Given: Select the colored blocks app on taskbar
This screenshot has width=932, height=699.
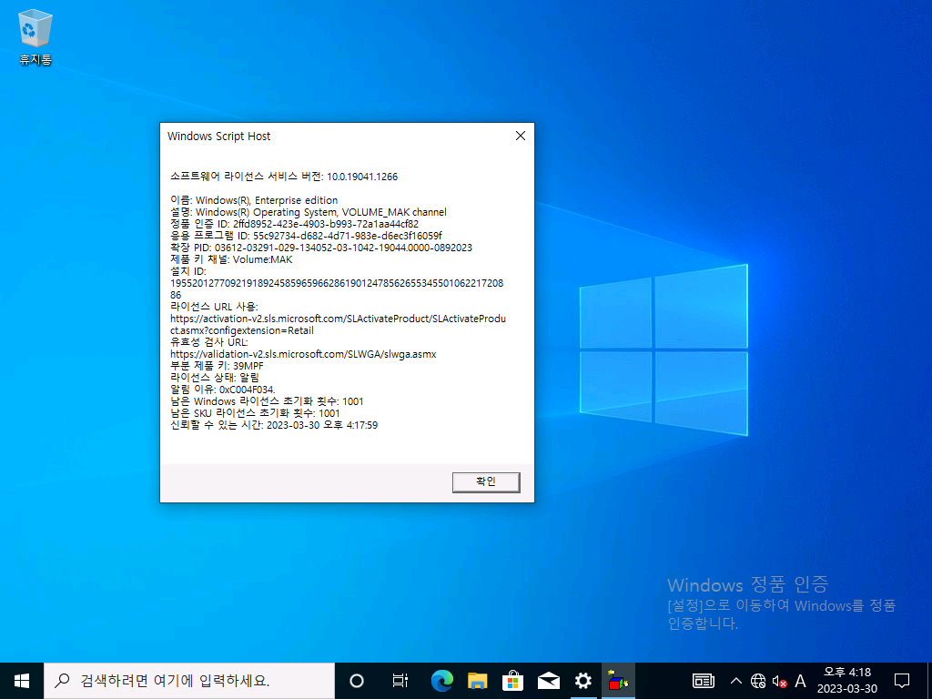Looking at the screenshot, I should click(618, 681).
